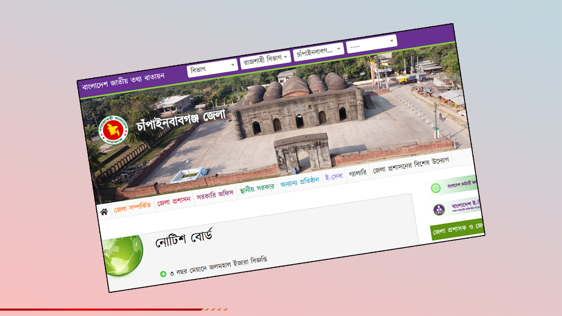Select the ই-সেবা menu item
This screenshot has height=316, width=562.
[x=333, y=177]
